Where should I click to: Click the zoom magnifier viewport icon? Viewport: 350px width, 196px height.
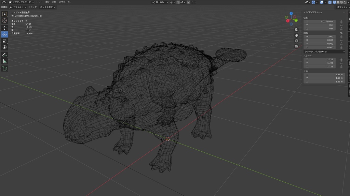296,30
